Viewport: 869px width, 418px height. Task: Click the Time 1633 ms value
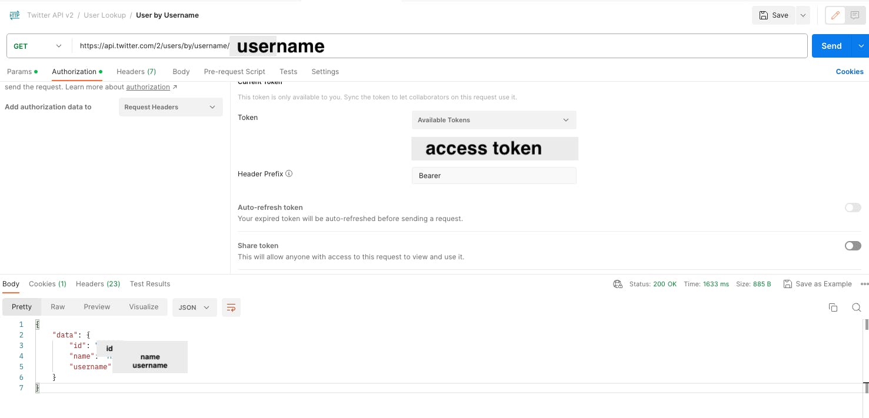point(716,284)
